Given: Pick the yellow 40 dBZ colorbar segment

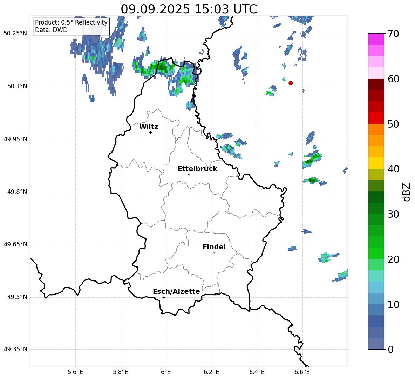Looking at the screenshot, I should click(x=376, y=163).
